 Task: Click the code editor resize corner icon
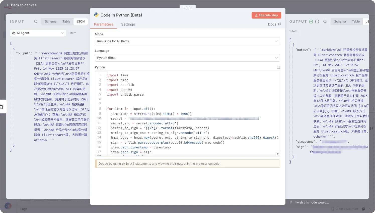(x=278, y=154)
